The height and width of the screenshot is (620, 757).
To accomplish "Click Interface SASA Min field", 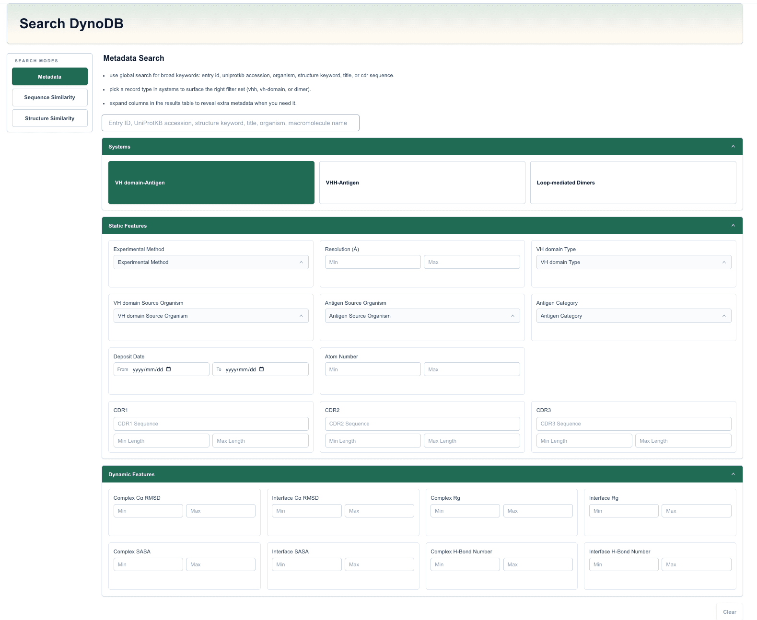I will pos(307,564).
